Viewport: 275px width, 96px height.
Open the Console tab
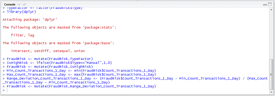[9, 4]
